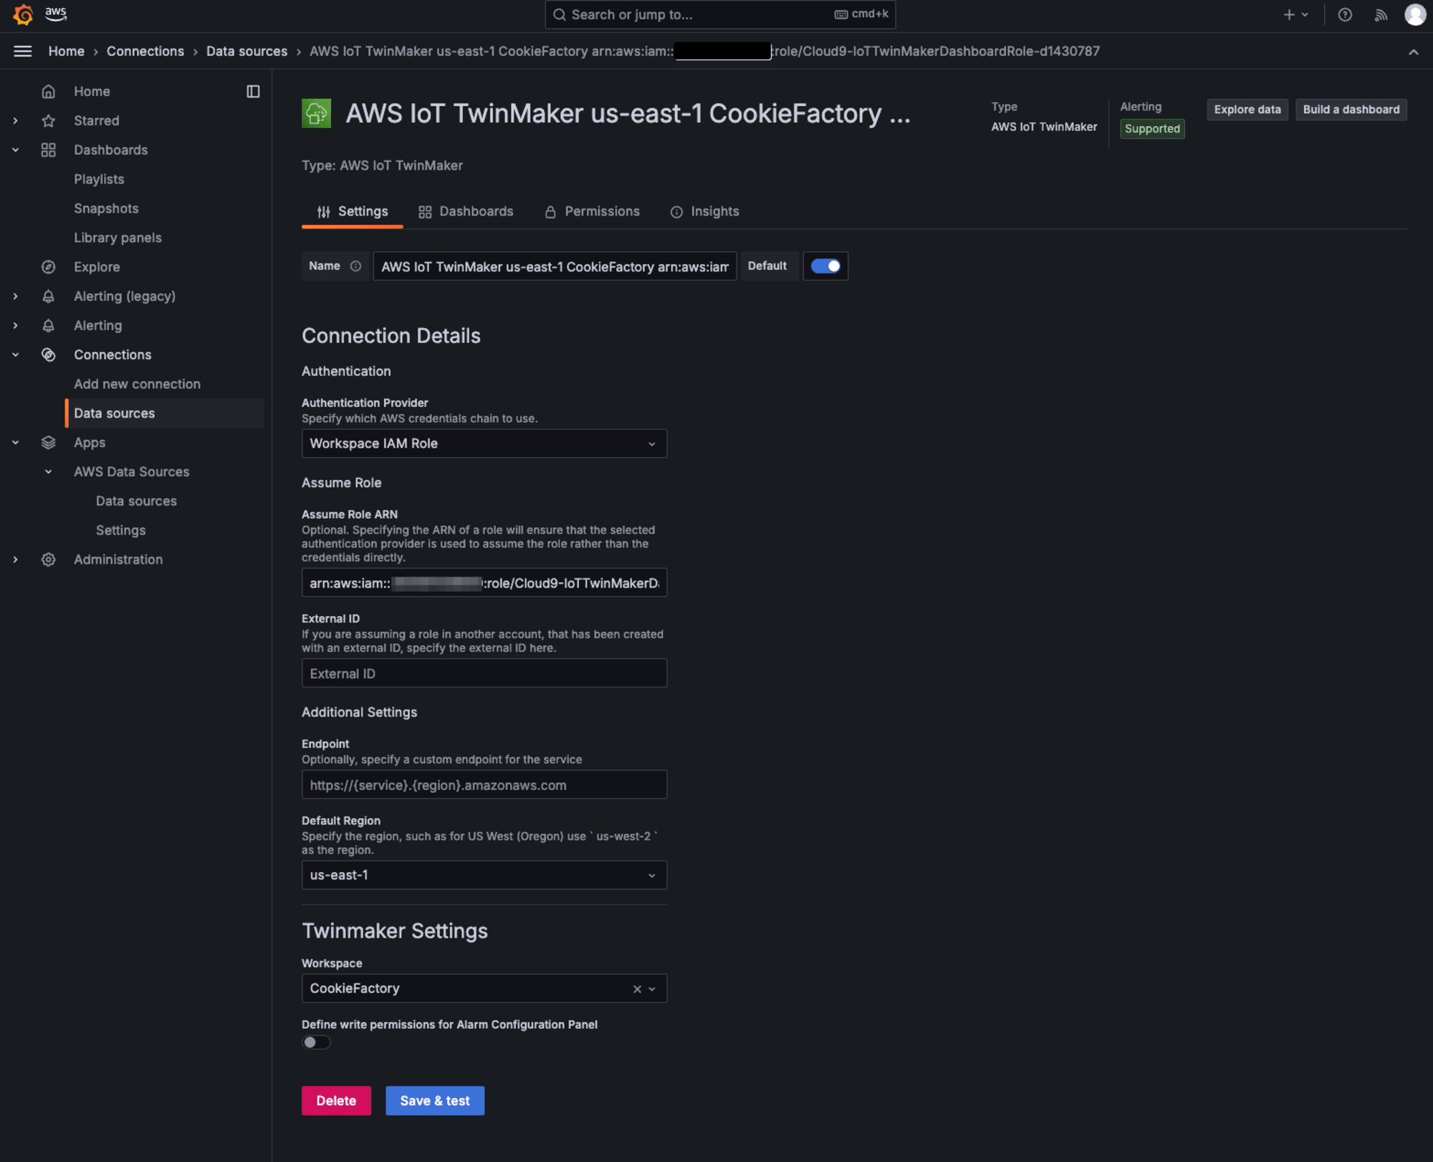Collapse the Apps section

(15, 443)
